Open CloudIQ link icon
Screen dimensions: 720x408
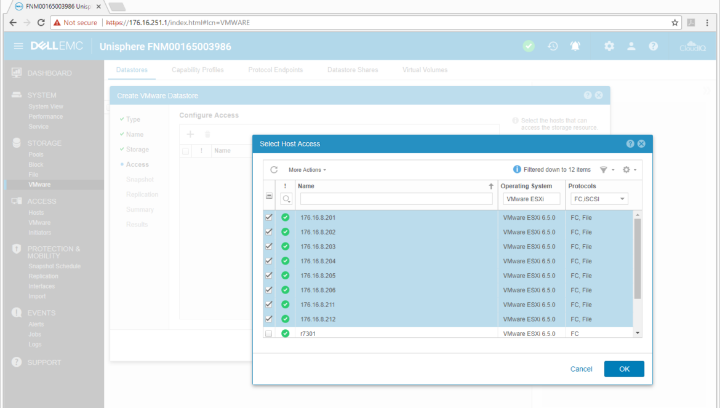coord(692,46)
